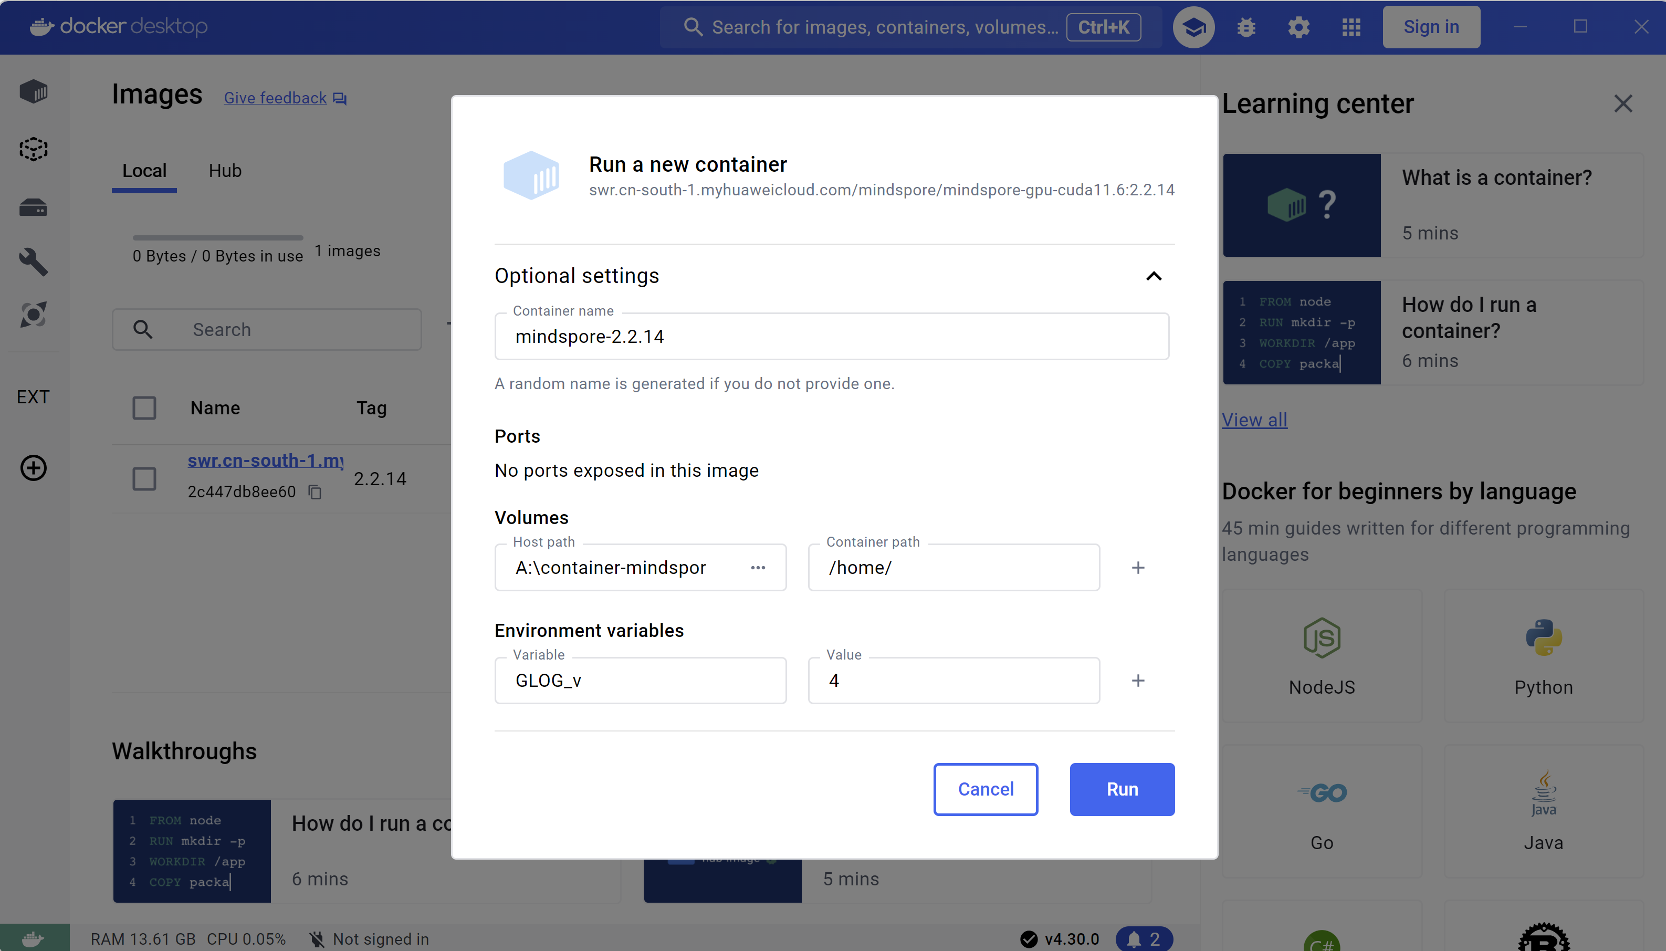Open the Images sidebar icon
This screenshot has height=951, width=1666.
coord(33,150)
